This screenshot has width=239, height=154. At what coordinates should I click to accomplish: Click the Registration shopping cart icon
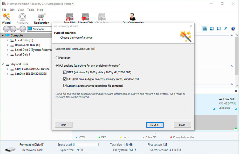pos(42,16)
